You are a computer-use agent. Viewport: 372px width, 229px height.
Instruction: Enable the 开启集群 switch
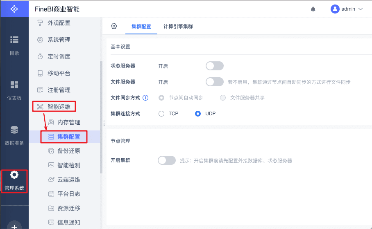[x=167, y=160]
